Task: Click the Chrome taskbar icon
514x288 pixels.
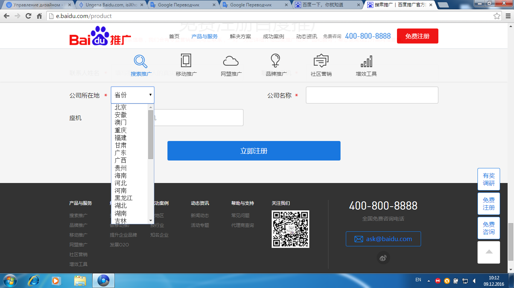Action: click(103, 280)
